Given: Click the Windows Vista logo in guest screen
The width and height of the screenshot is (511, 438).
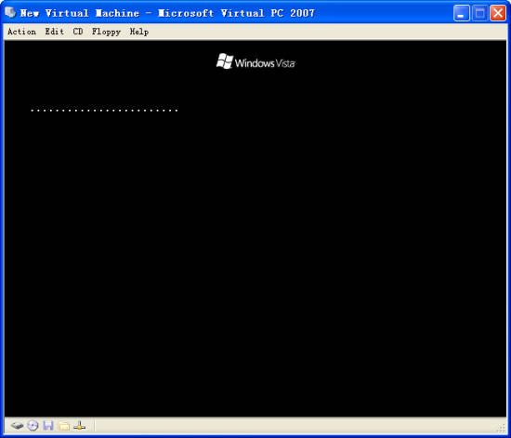Looking at the screenshot, I should point(255,61).
